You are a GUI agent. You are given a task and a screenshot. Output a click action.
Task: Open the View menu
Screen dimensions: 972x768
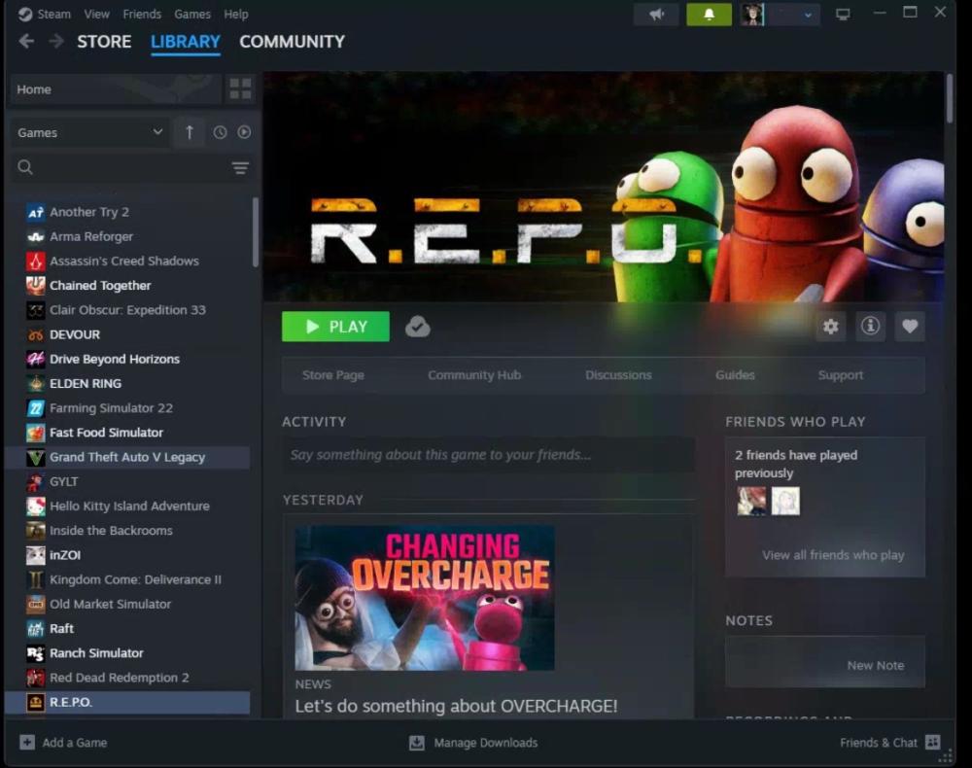(96, 14)
